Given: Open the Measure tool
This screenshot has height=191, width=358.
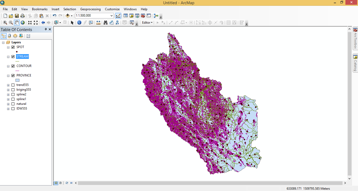Looking at the screenshot, I should (x=98, y=23).
